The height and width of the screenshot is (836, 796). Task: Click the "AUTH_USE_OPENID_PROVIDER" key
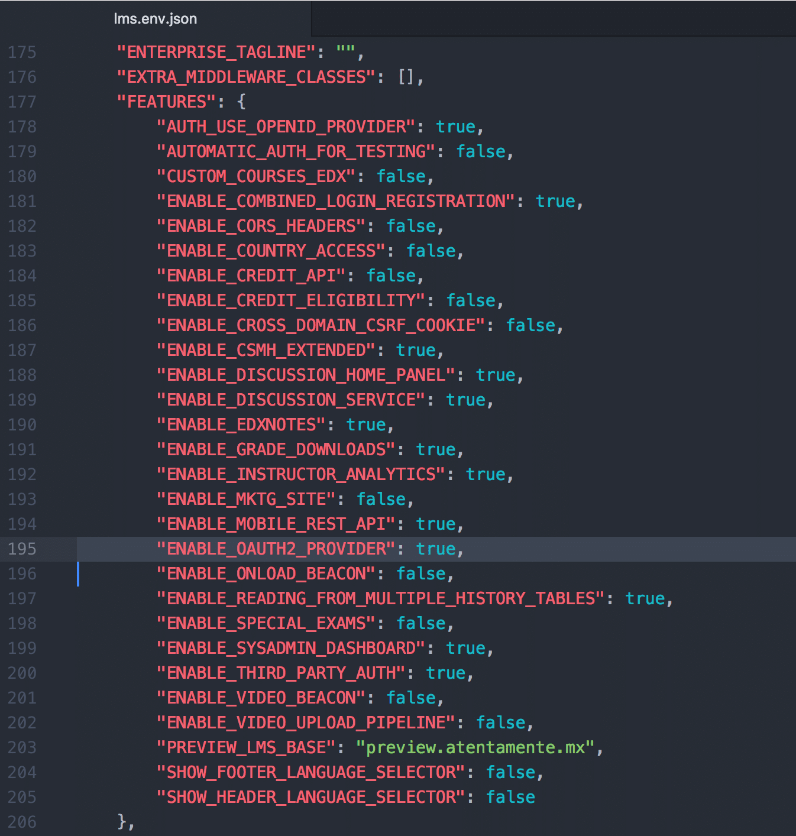287,127
